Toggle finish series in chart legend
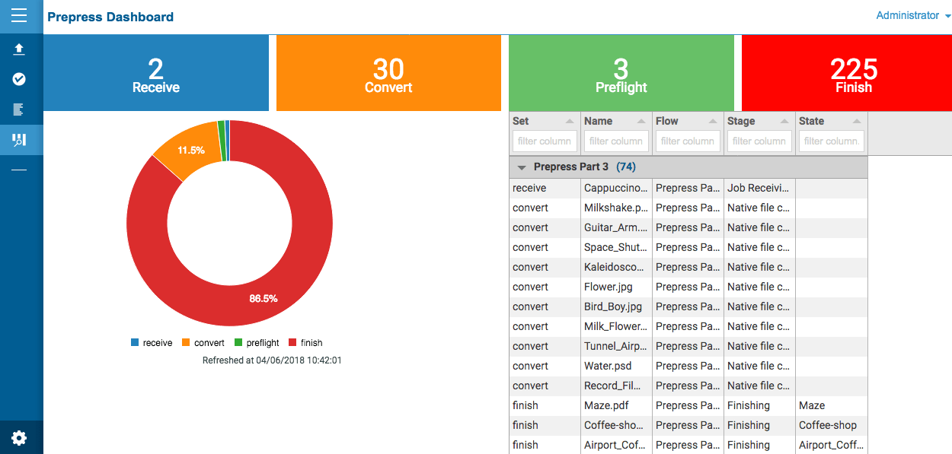Screen dimensions: 952x454 coord(305,343)
